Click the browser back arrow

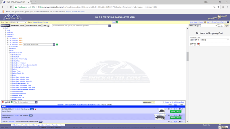(x=3, y=7)
